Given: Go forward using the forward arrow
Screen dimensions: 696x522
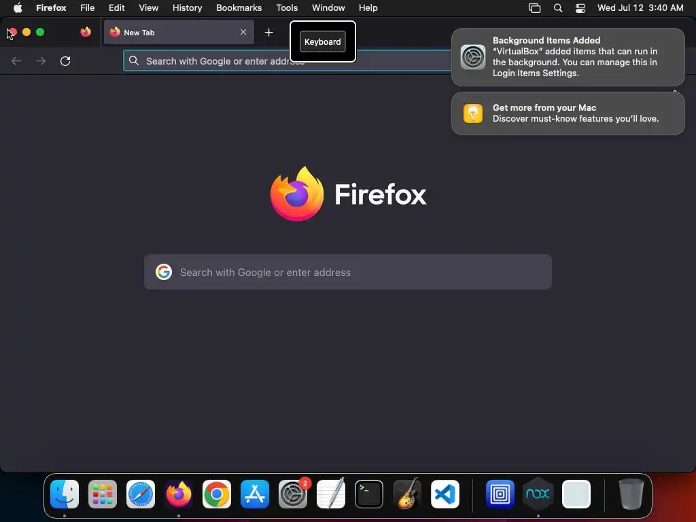Looking at the screenshot, I should point(41,60).
